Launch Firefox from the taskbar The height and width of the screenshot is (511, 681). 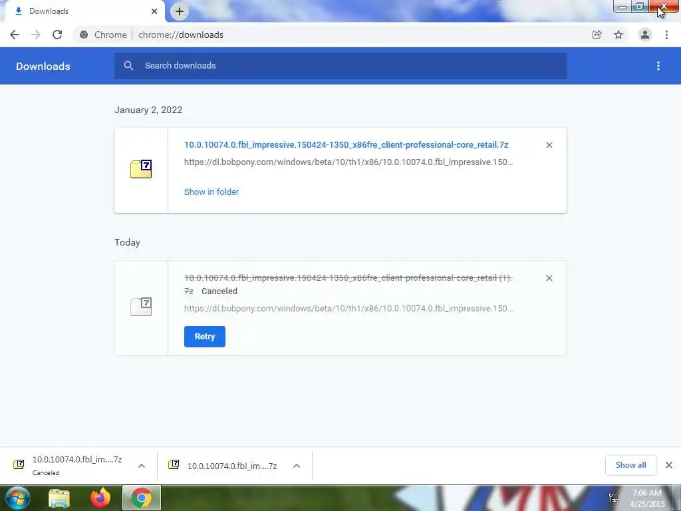(100, 498)
